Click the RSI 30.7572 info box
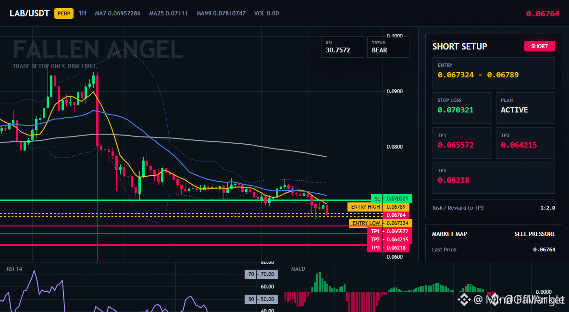Image resolution: width=569 pixels, height=312 pixels. [x=342, y=47]
